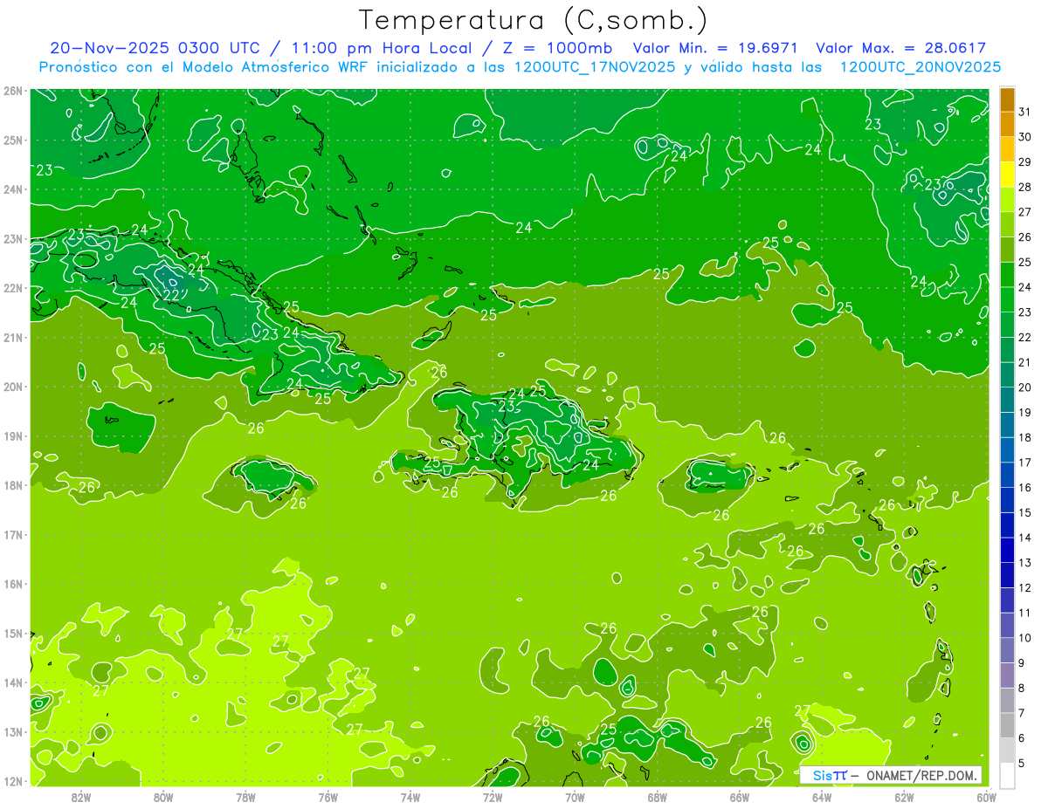Screen dimensions: 1048x809
Task: Click the 14N latitude axis label
Action: pyautogui.click(x=12, y=682)
